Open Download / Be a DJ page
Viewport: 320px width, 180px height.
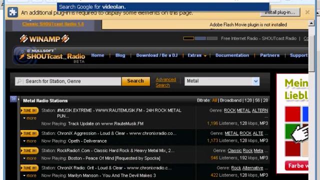point(156,55)
